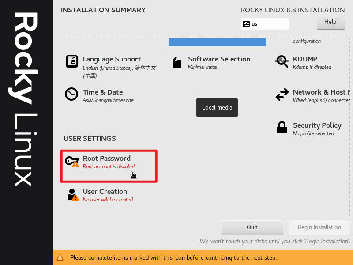Click the keyboard icon beside us layout
The image size is (353, 265).
[x=246, y=24]
